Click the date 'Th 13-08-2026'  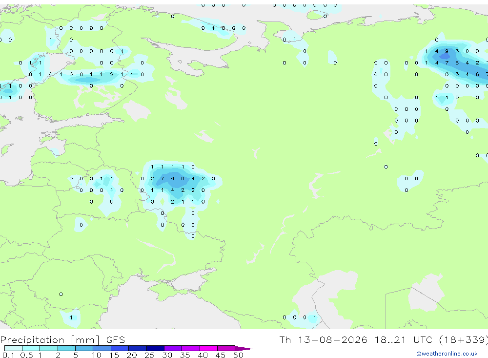[x=323, y=339]
